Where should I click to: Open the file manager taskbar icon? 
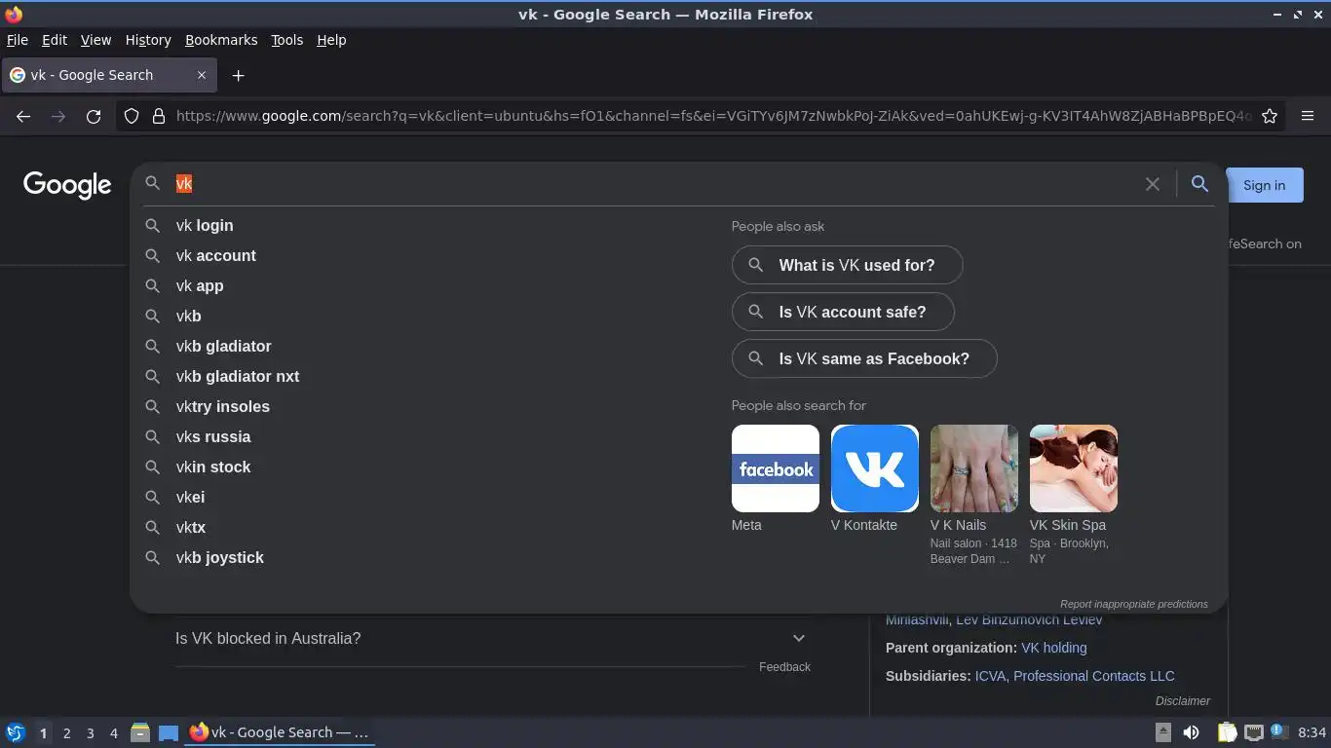140,732
